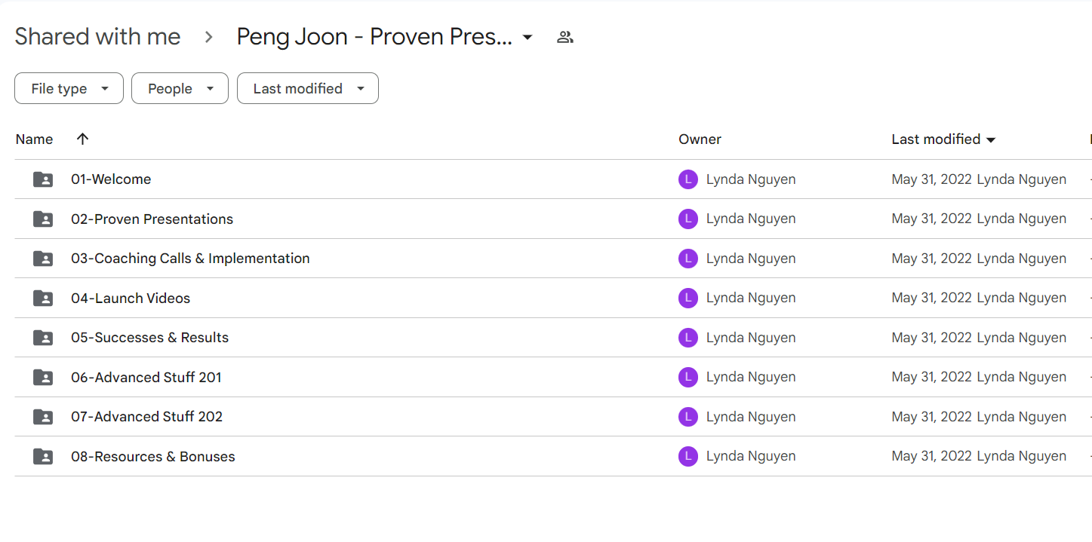Click modified date for 05-Successes & Results

pyautogui.click(x=931, y=338)
